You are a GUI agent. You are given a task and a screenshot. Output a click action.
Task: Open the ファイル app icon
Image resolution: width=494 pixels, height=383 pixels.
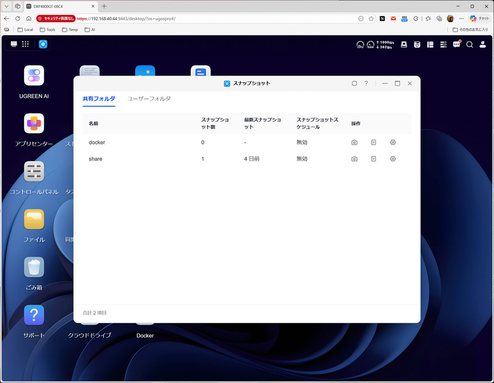coord(34,219)
